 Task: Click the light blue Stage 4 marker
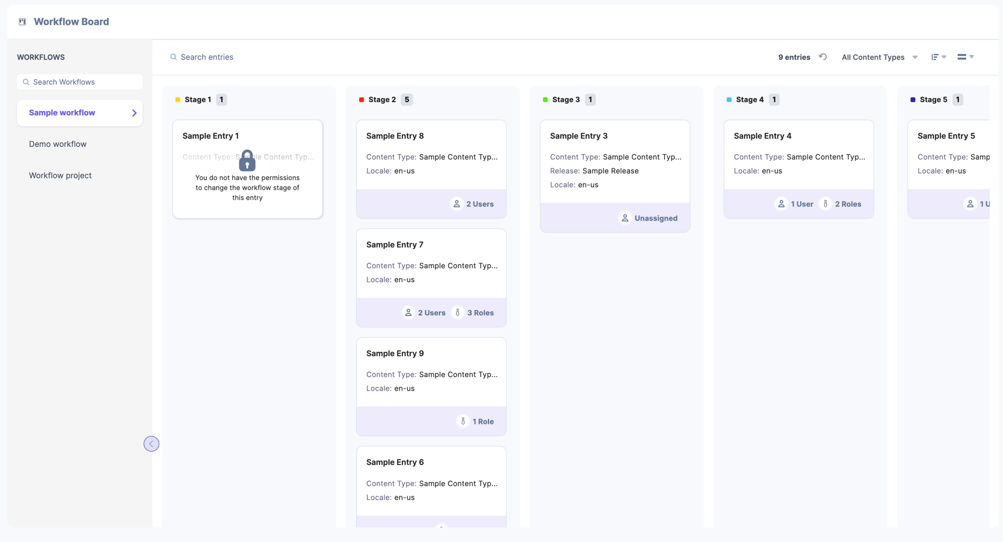pos(729,100)
